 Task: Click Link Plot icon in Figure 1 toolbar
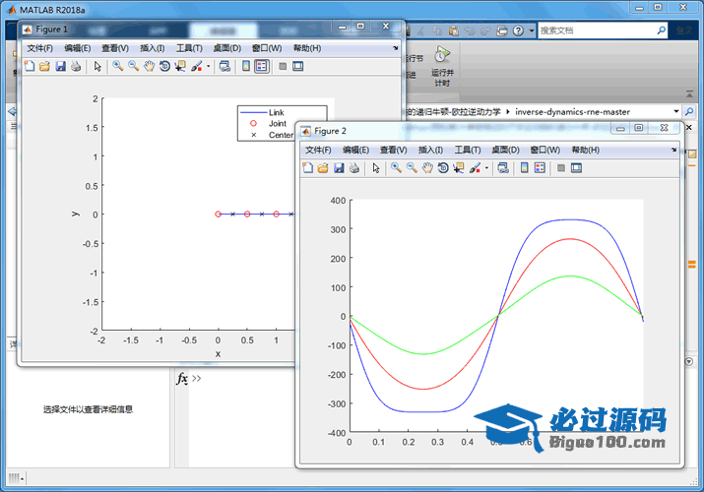click(224, 66)
